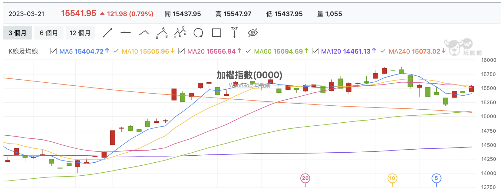
Task: Pick the 0-A-B-C-D wave pattern tool
Action: click(x=180, y=33)
